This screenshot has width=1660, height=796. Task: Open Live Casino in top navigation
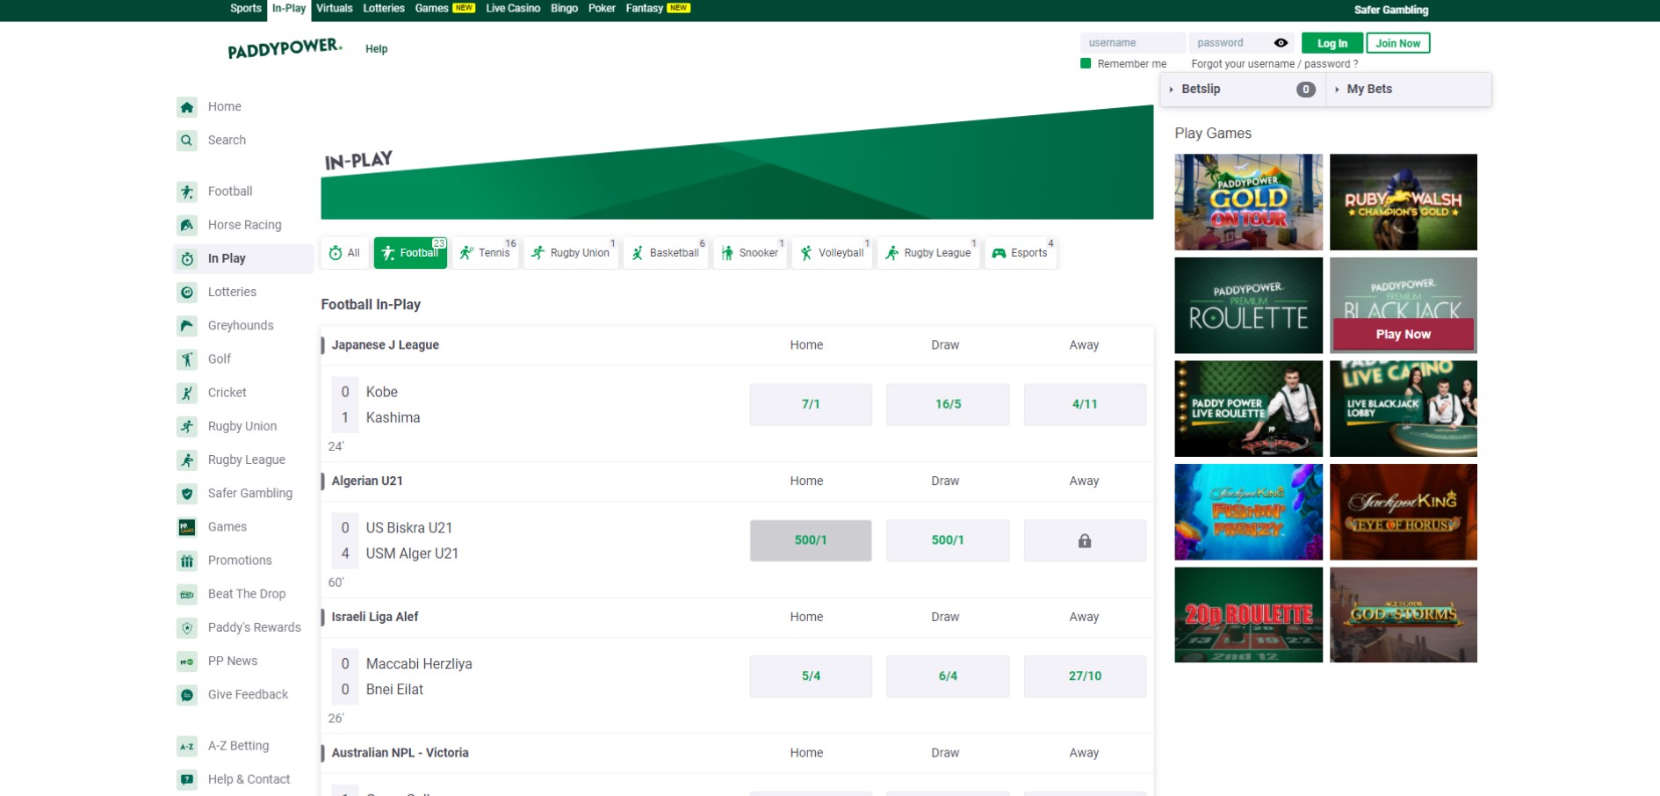(x=513, y=9)
